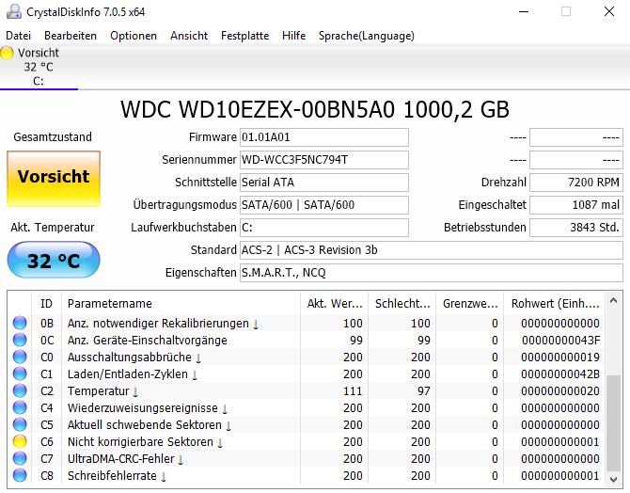Click the blue status icon for Temperatur row
This screenshot has width=630, height=493.
point(20,390)
